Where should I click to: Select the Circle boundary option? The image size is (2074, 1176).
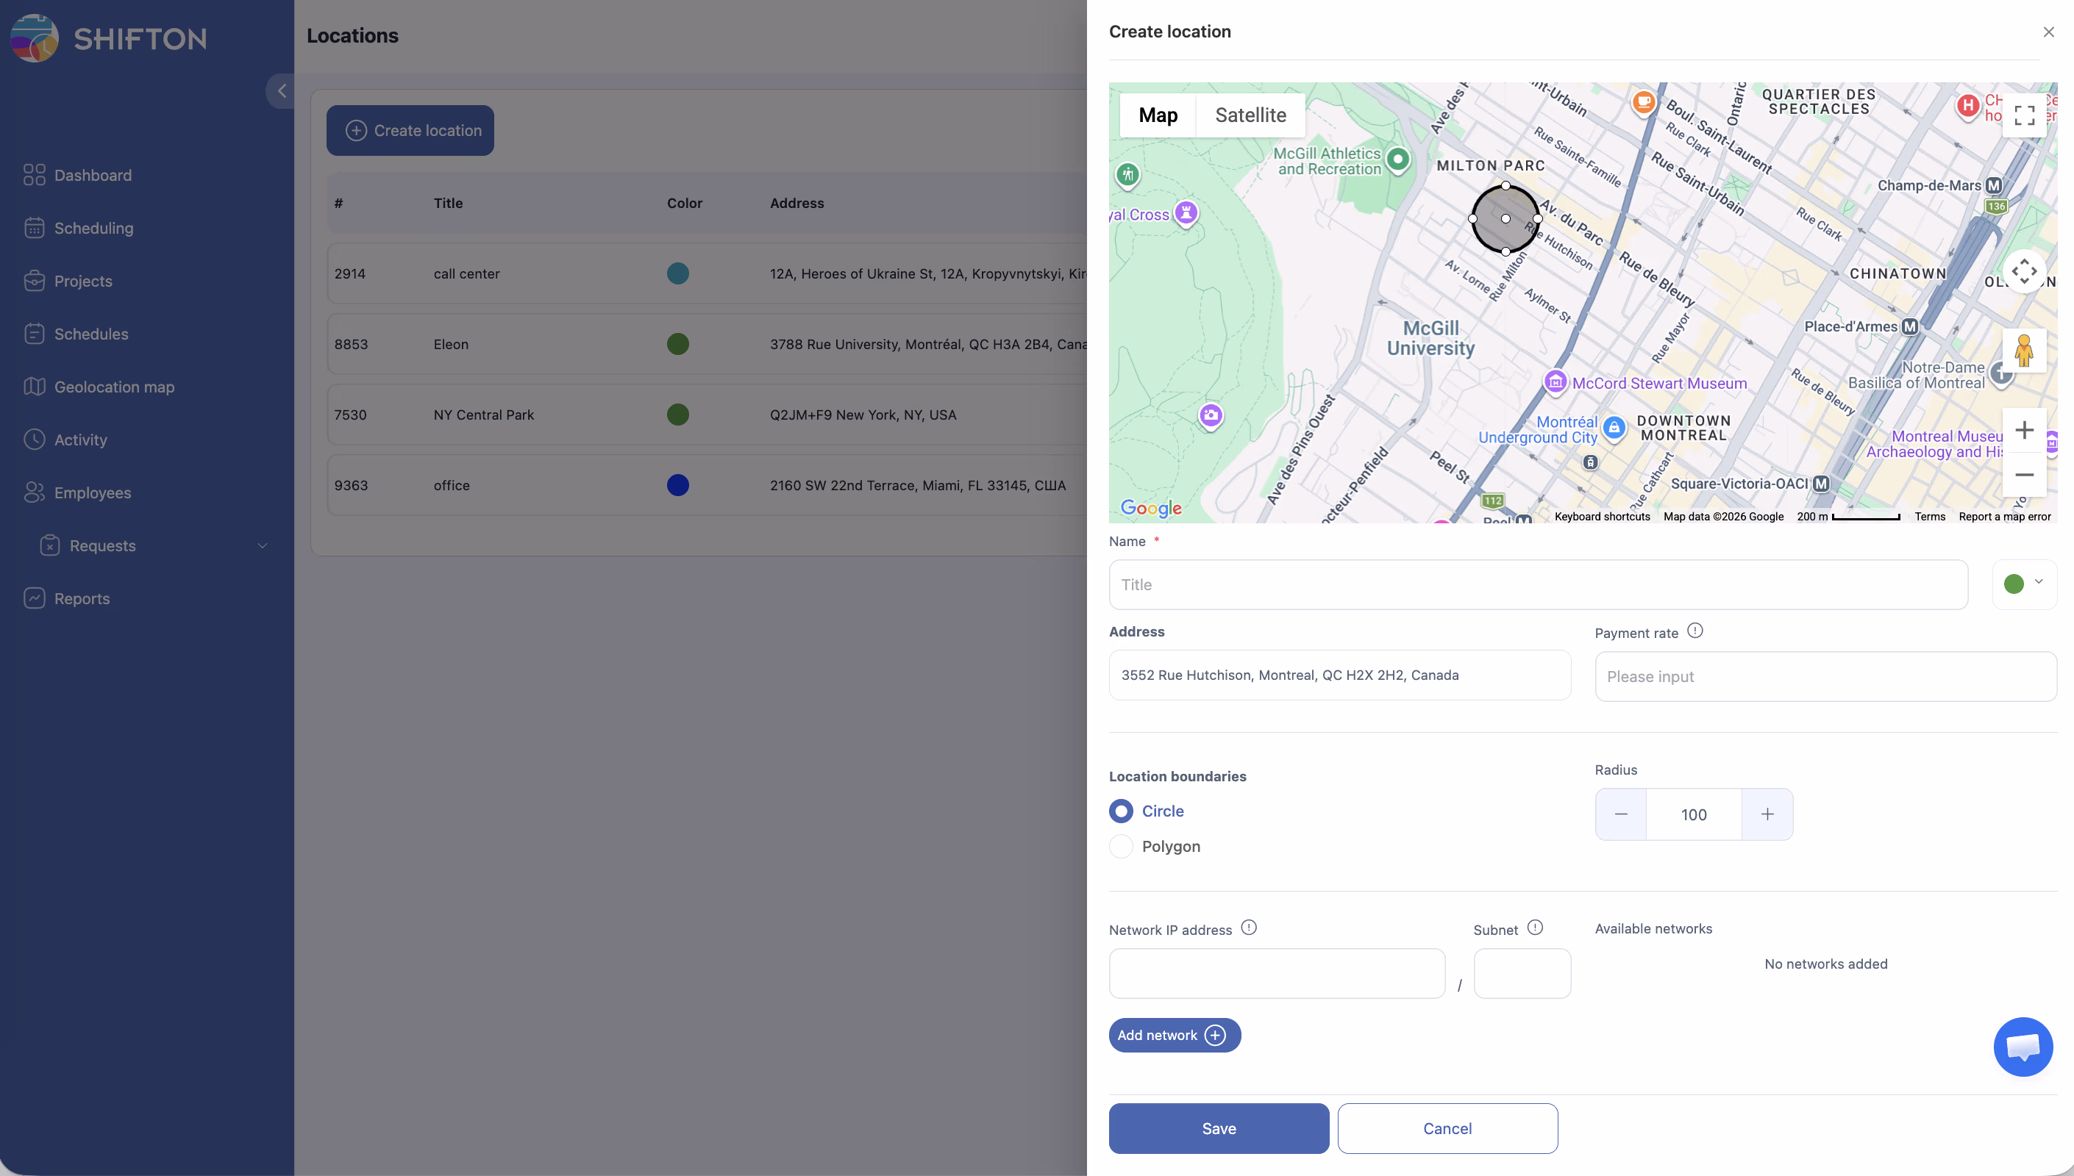coord(1122,810)
